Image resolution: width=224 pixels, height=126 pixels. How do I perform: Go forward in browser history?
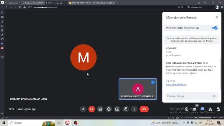click(x=7, y=7)
